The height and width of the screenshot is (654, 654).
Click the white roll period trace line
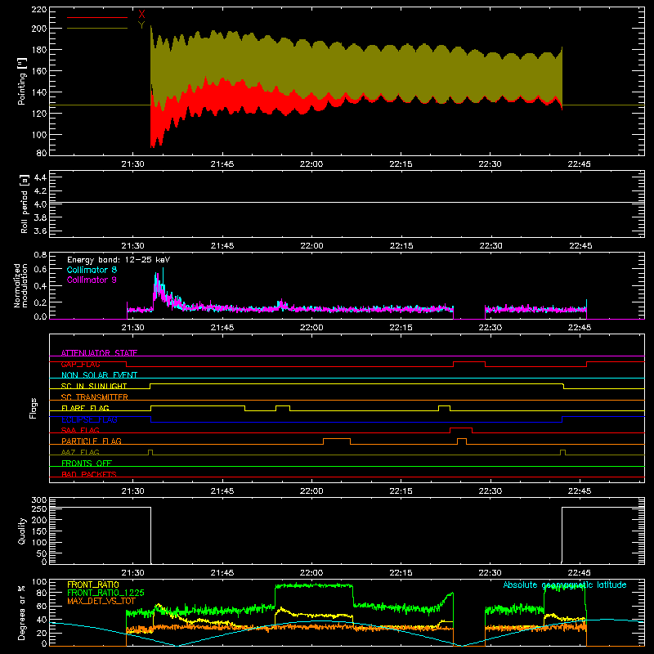coord(347,203)
